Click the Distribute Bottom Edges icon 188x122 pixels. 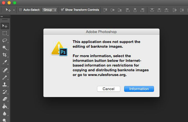[166, 10]
